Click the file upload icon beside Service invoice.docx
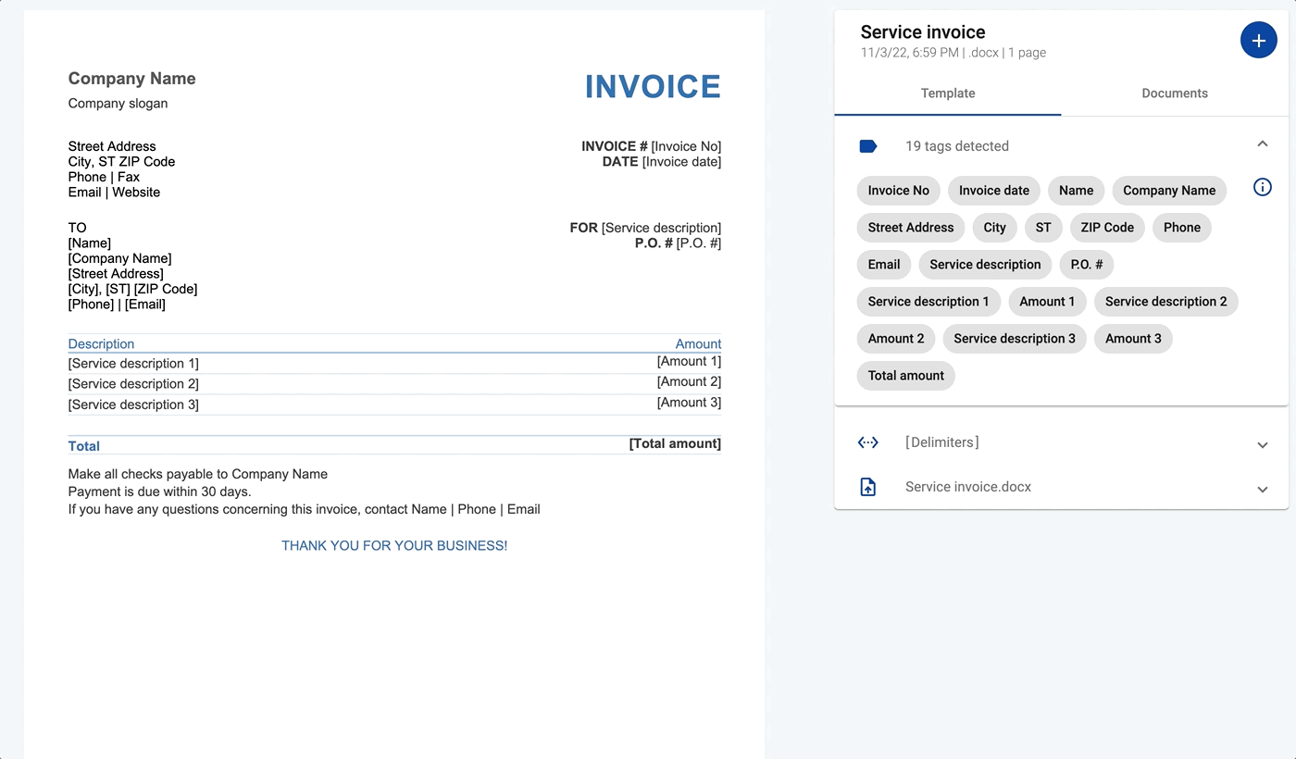 click(867, 486)
